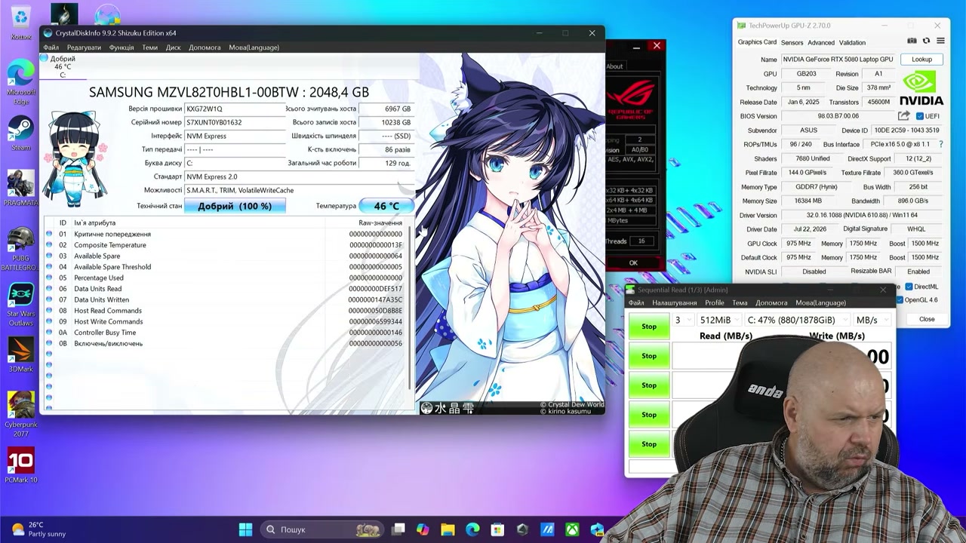Click the 46 °C temperature indicator button

(386, 206)
